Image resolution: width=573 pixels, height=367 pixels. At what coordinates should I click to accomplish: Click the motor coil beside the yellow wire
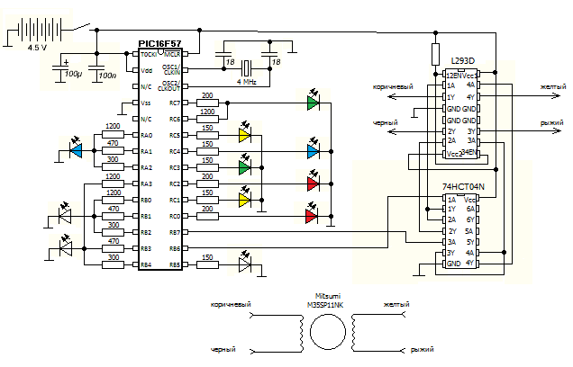click(354, 332)
